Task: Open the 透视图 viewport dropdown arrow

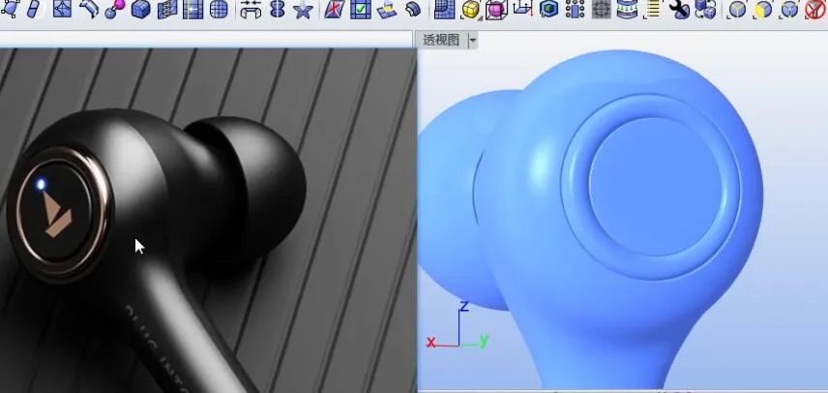Action: point(472,40)
